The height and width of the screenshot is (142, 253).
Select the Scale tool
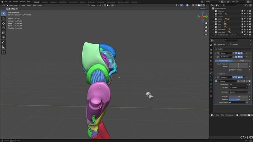[4, 33]
